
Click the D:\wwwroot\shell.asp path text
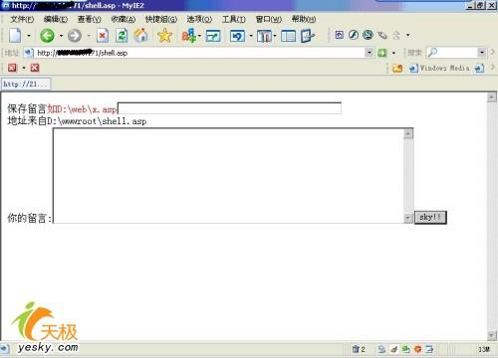[x=97, y=121]
